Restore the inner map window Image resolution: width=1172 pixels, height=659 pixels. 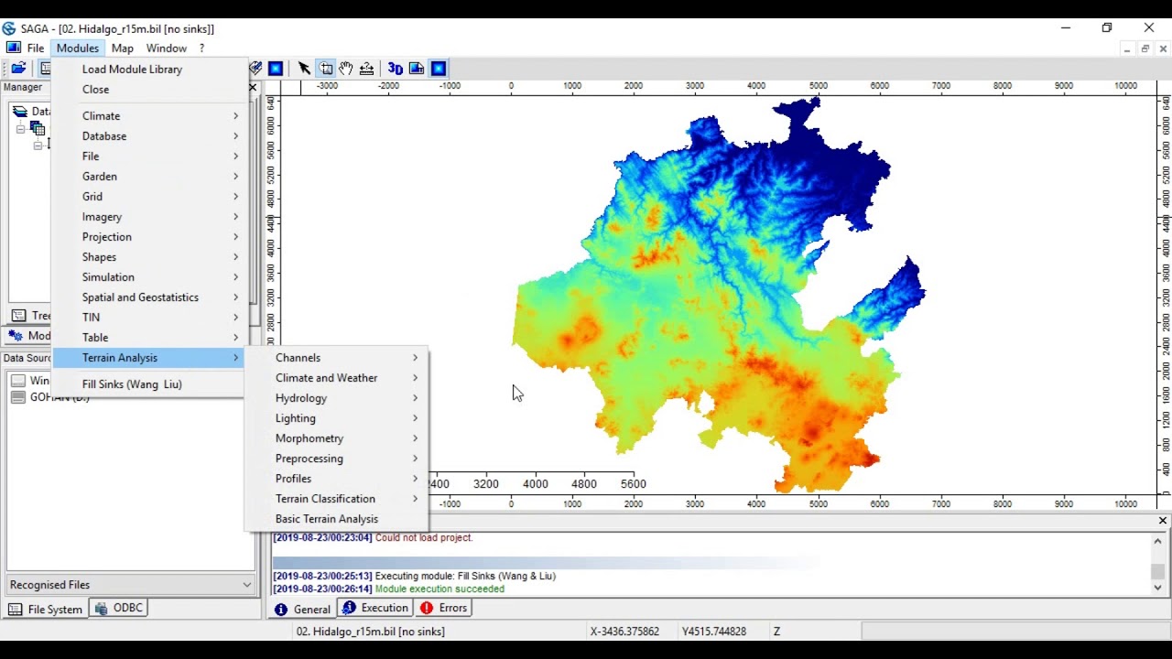point(1145,49)
